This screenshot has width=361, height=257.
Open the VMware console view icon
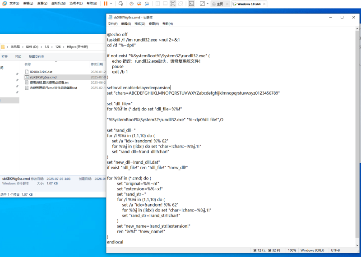(191, 4)
